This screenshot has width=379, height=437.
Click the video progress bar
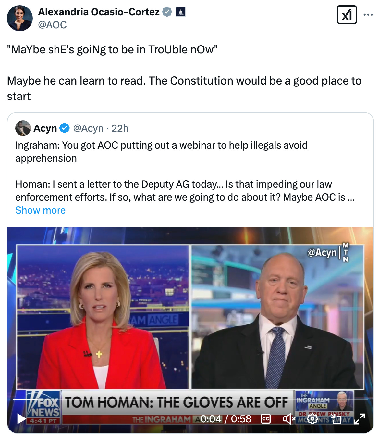190,399
